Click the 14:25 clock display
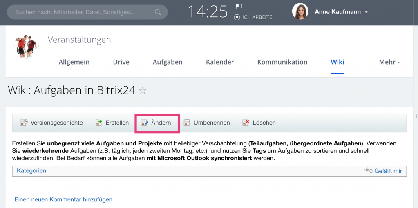Screen dimensions: 418x208 (208, 12)
